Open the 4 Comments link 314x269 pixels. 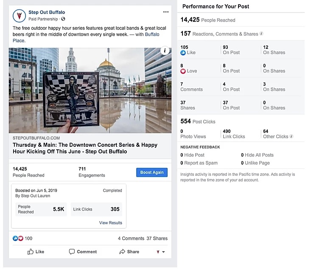coord(131,238)
